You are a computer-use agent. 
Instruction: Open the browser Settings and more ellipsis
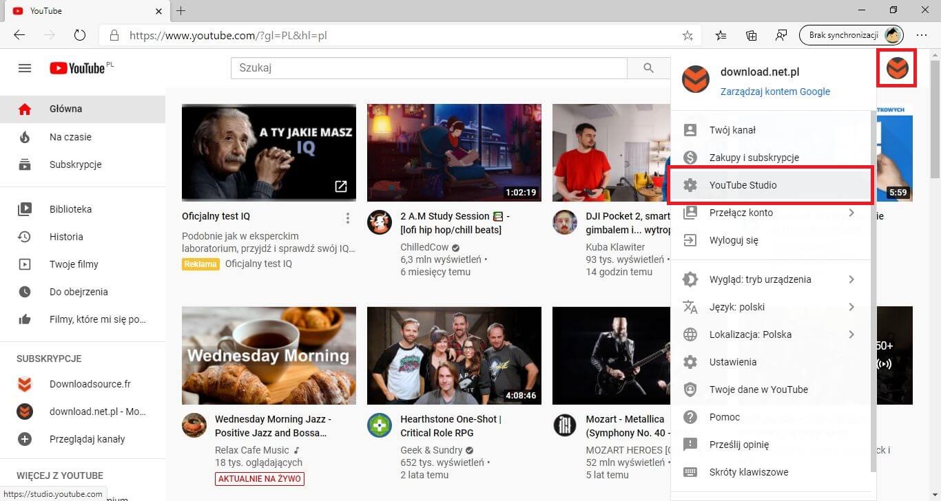922,35
